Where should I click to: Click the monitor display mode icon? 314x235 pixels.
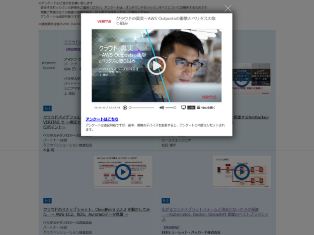point(184,107)
